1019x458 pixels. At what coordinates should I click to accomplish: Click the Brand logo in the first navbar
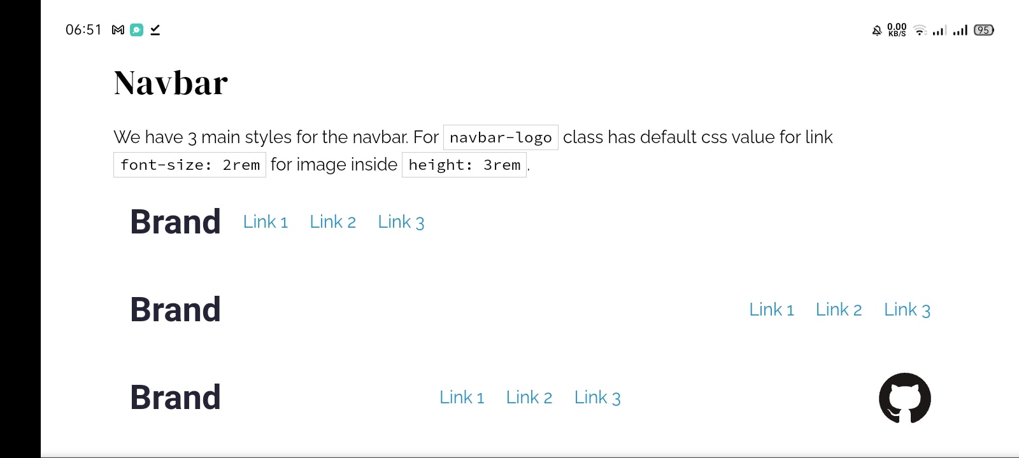[x=175, y=221]
